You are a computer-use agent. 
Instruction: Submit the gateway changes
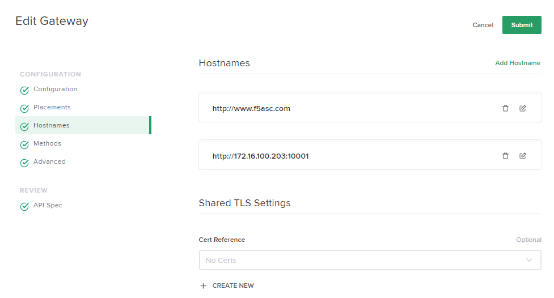click(522, 25)
